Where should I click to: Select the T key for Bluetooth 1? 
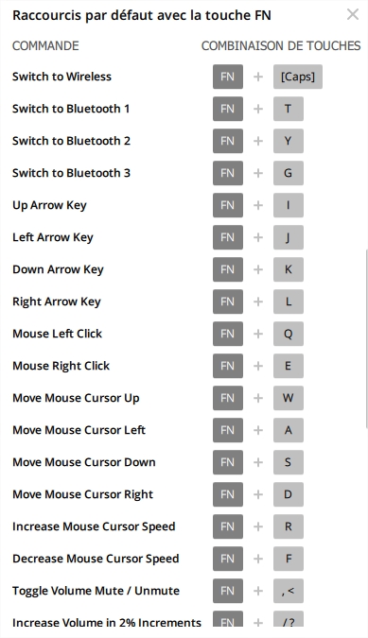point(289,109)
